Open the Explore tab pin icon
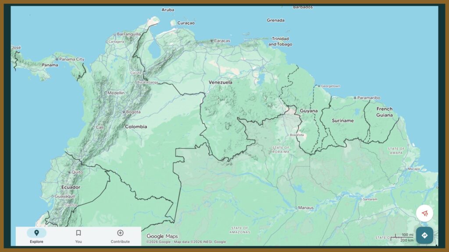 [36, 233]
